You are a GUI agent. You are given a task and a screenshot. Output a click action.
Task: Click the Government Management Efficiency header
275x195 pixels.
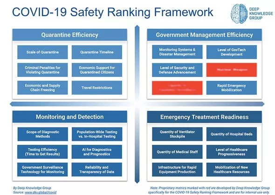(x=204, y=35)
